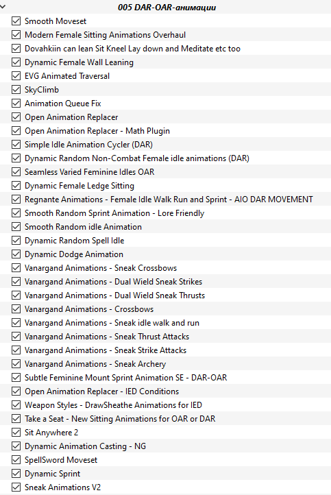Select Vanargand Animations - Dual Wield Sneak Strikes
Viewport: 331px width, 495px height.
[x=114, y=282]
